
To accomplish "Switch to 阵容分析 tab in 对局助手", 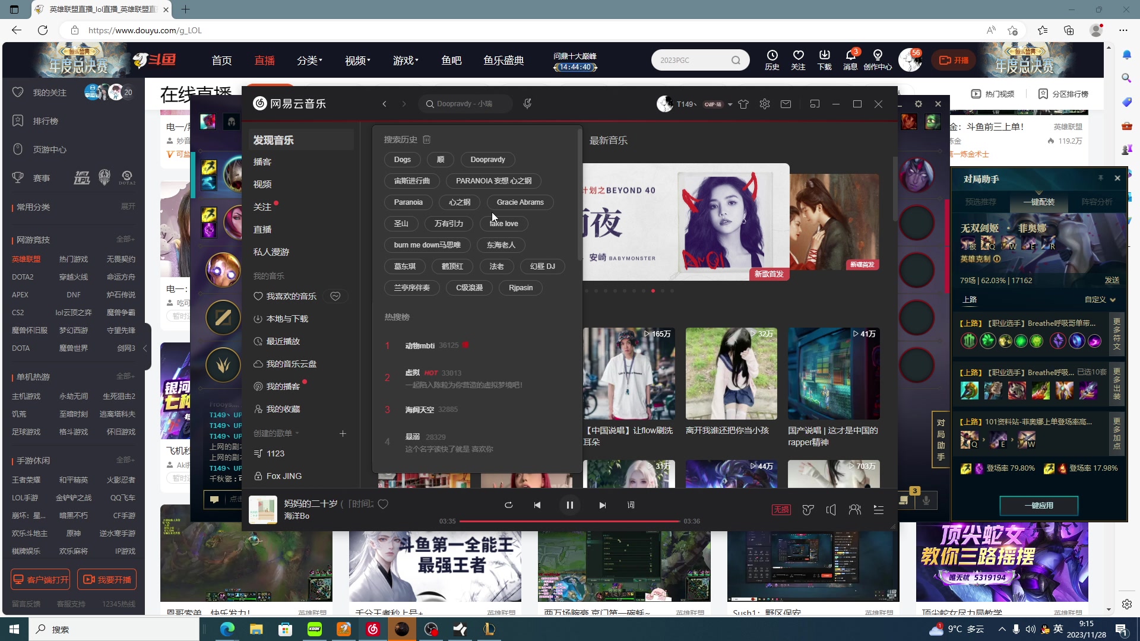I will [x=1097, y=202].
